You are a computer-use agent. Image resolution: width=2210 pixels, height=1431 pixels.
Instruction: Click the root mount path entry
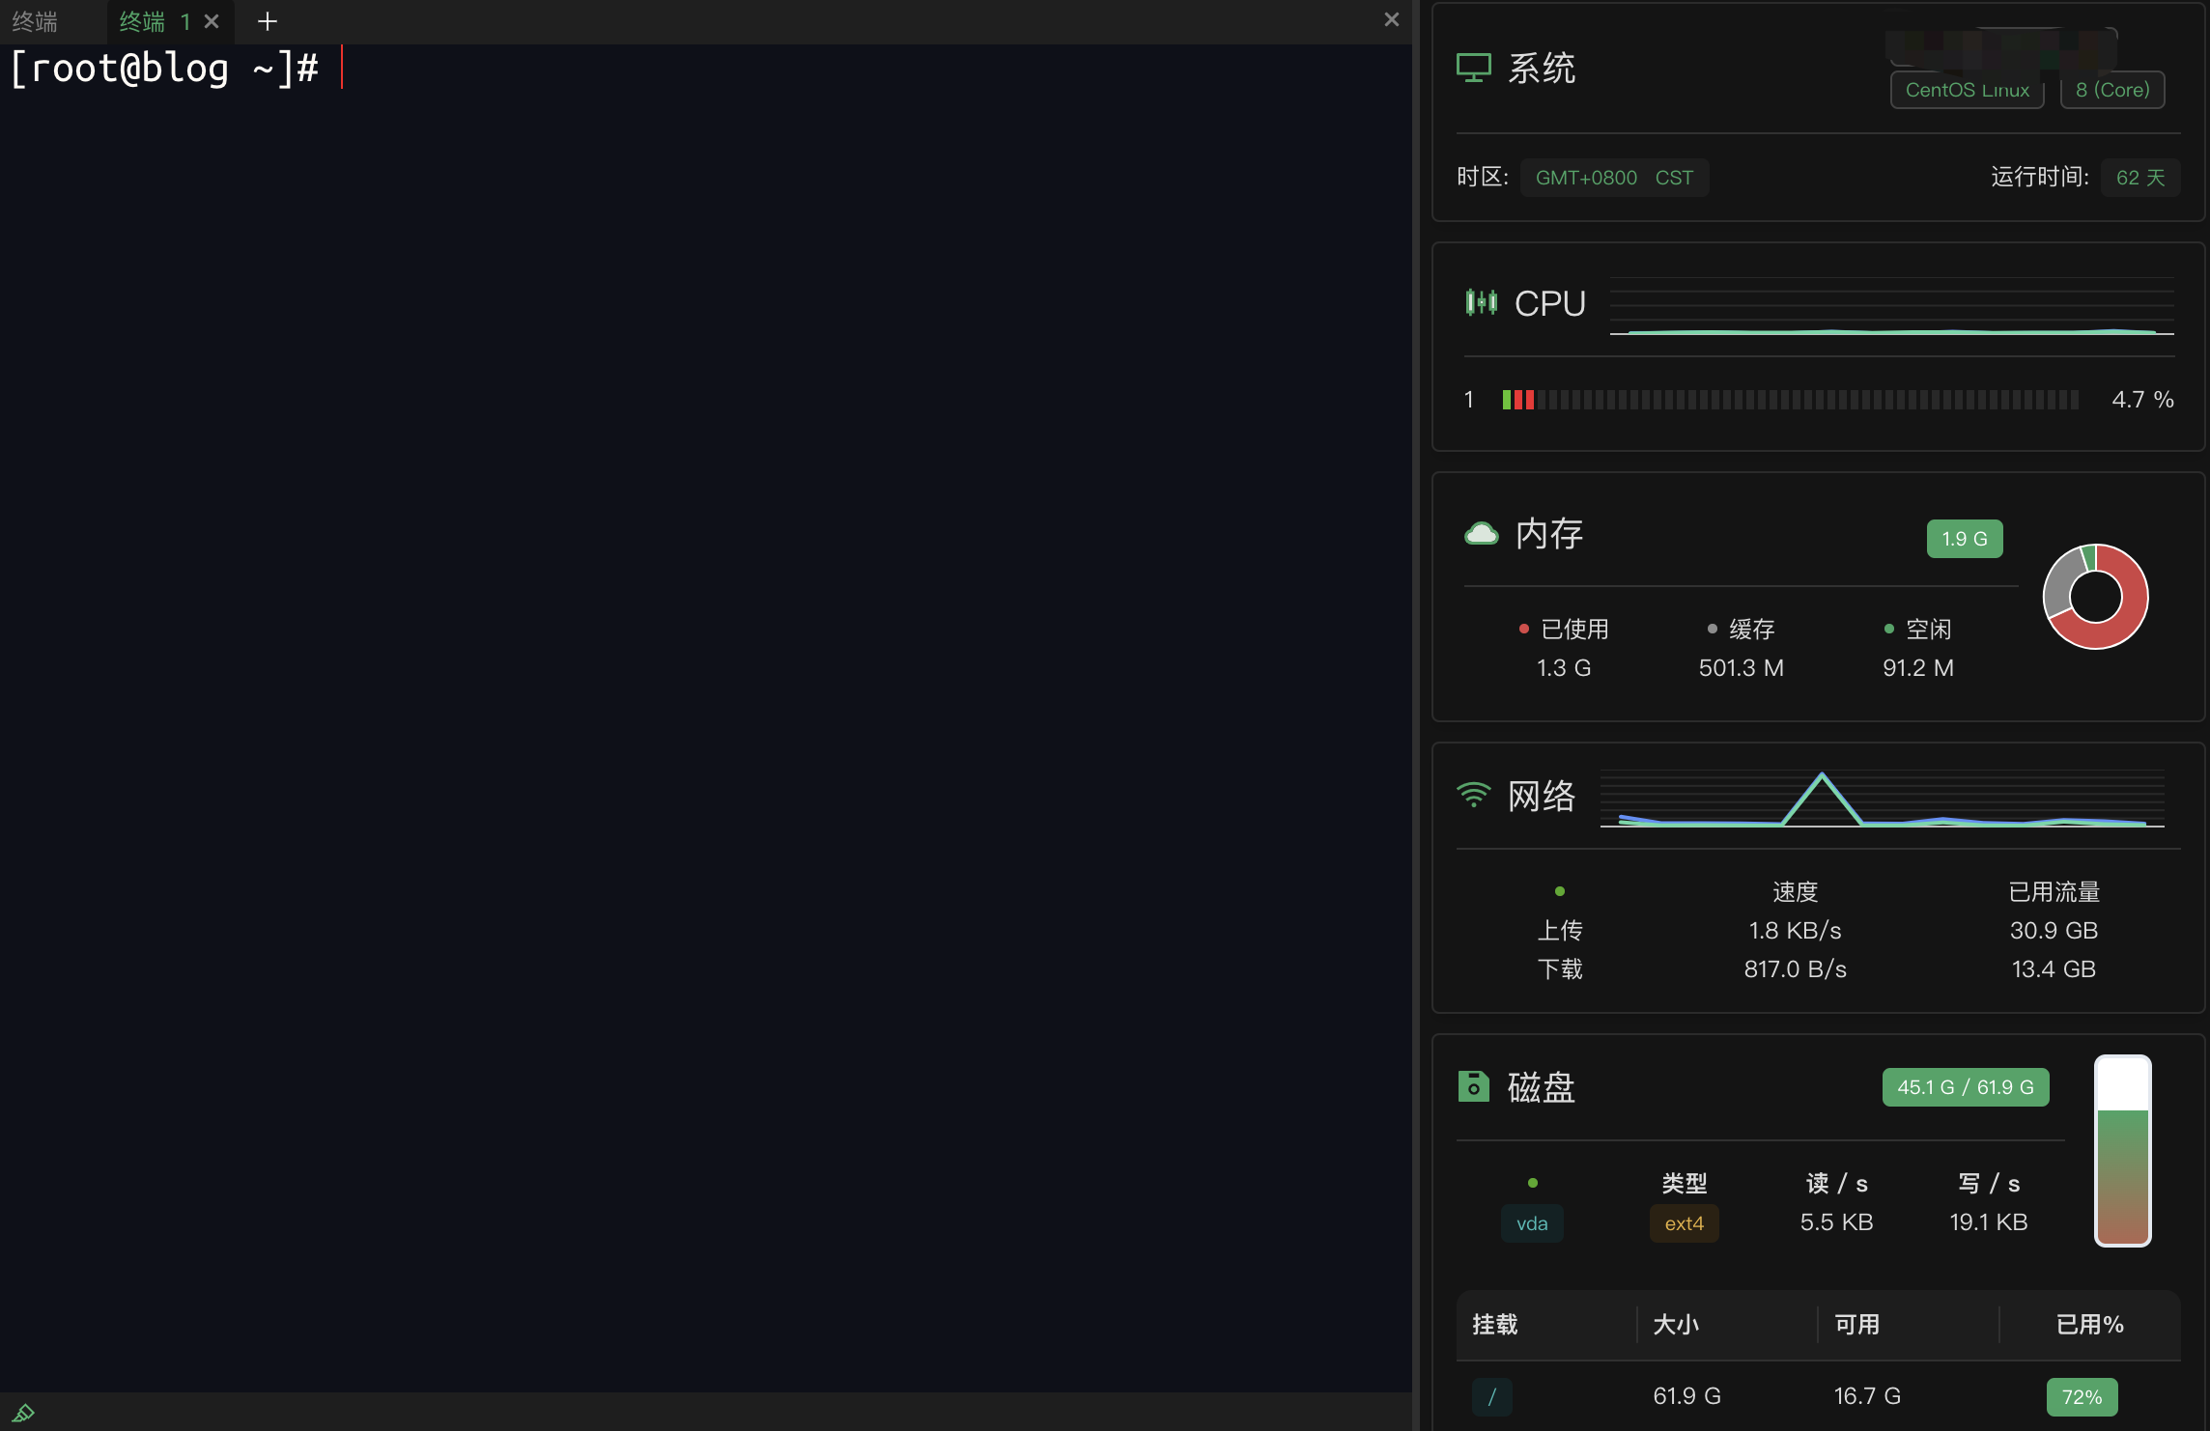(x=1491, y=1396)
